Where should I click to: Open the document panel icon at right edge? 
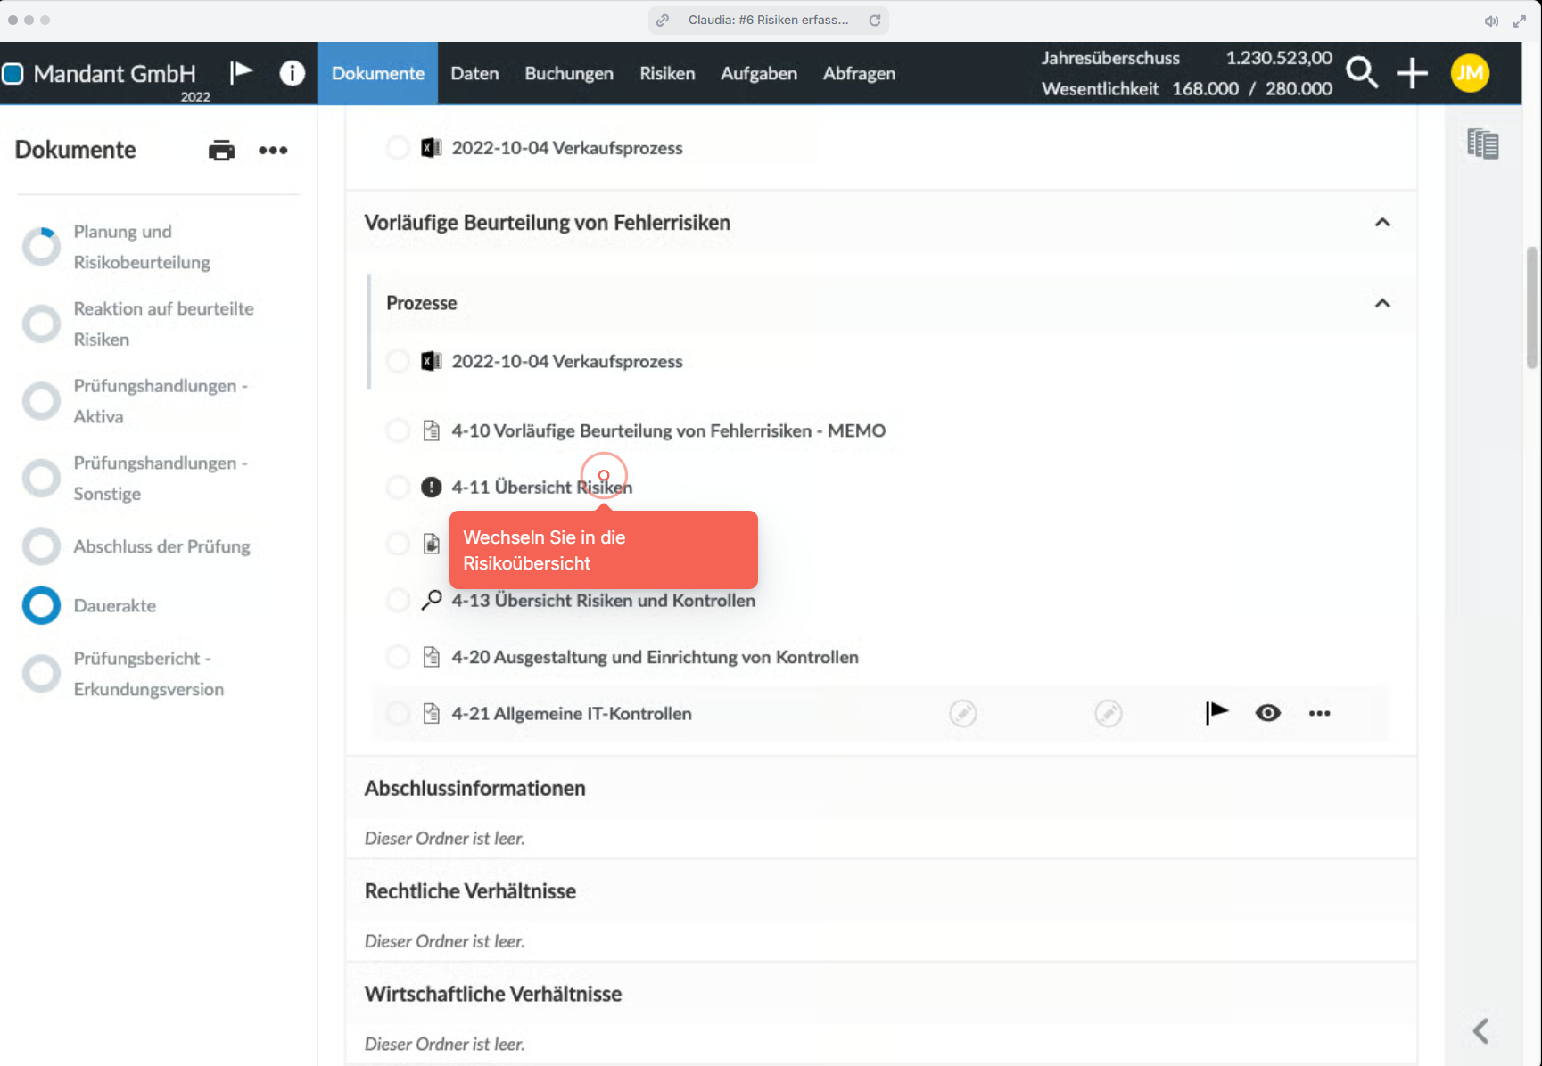coord(1483,143)
